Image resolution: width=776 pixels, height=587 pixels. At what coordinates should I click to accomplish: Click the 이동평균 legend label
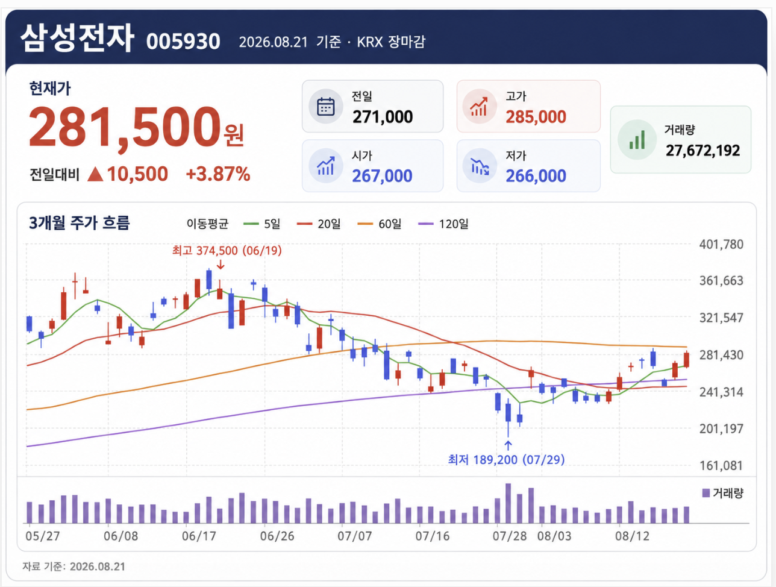click(207, 224)
